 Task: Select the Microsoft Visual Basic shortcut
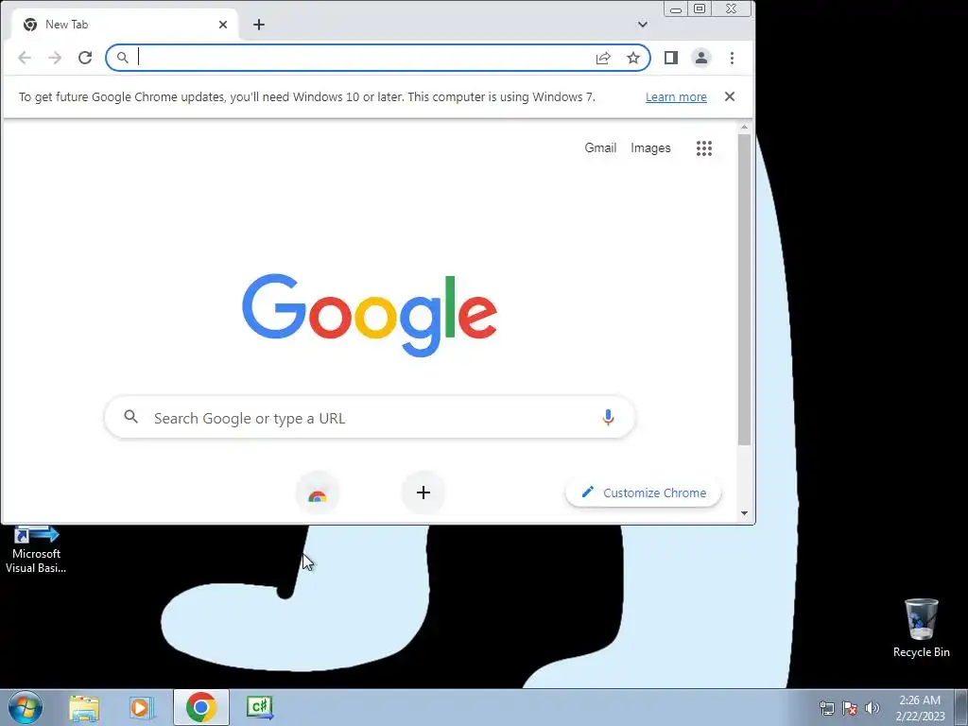coord(36,550)
